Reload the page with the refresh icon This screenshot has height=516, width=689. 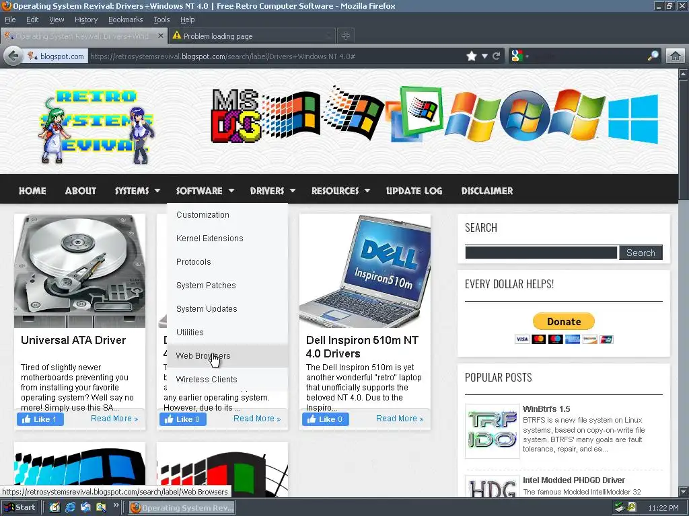(497, 56)
